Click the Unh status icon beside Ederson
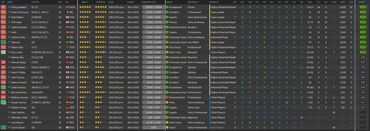 [3, 42]
